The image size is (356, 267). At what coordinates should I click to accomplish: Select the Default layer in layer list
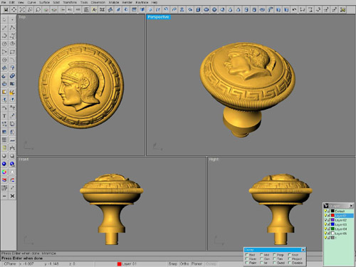340,211
